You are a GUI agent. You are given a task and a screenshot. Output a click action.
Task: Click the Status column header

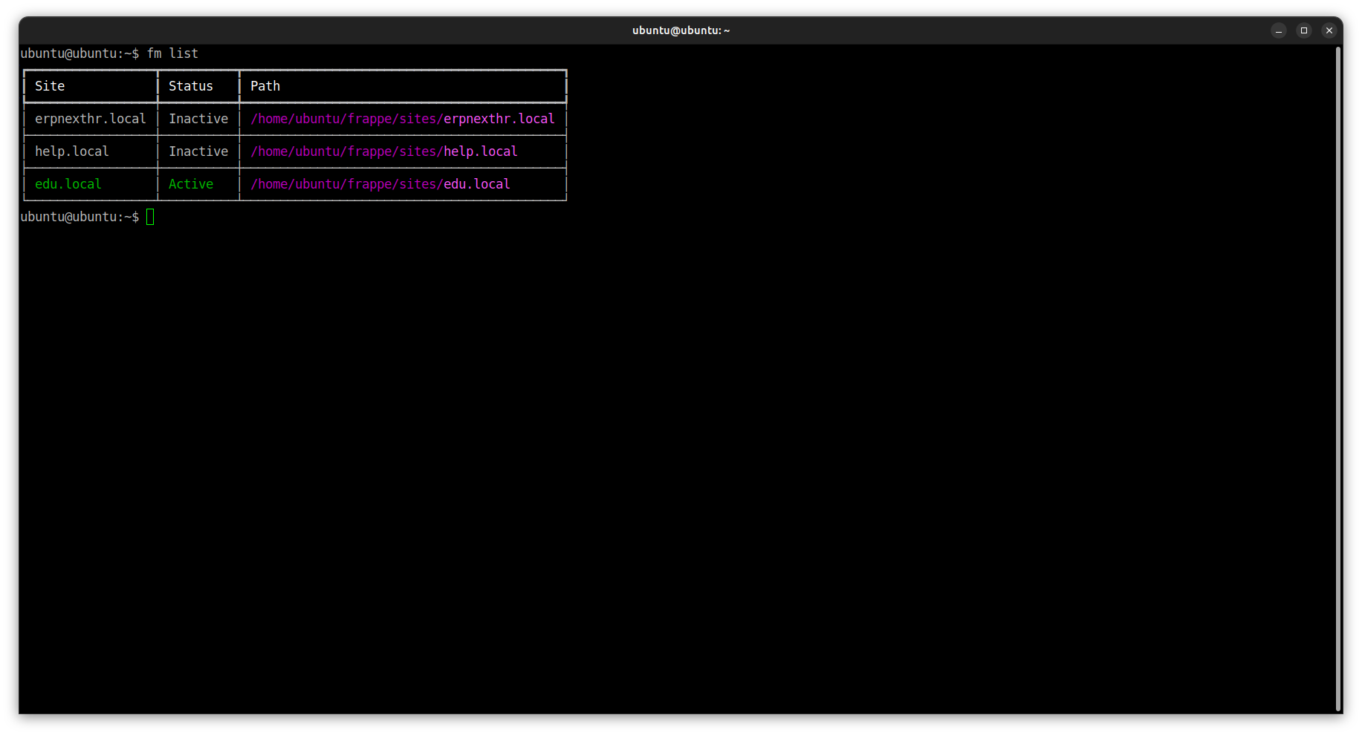coord(190,86)
